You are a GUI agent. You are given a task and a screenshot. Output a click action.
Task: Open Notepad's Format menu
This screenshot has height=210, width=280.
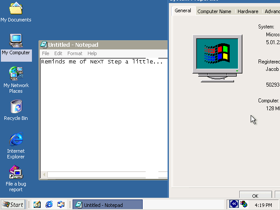click(75, 53)
